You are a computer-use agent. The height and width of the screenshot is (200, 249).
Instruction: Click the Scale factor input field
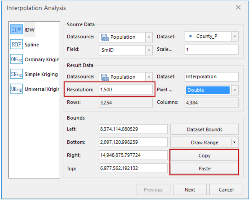(212, 50)
